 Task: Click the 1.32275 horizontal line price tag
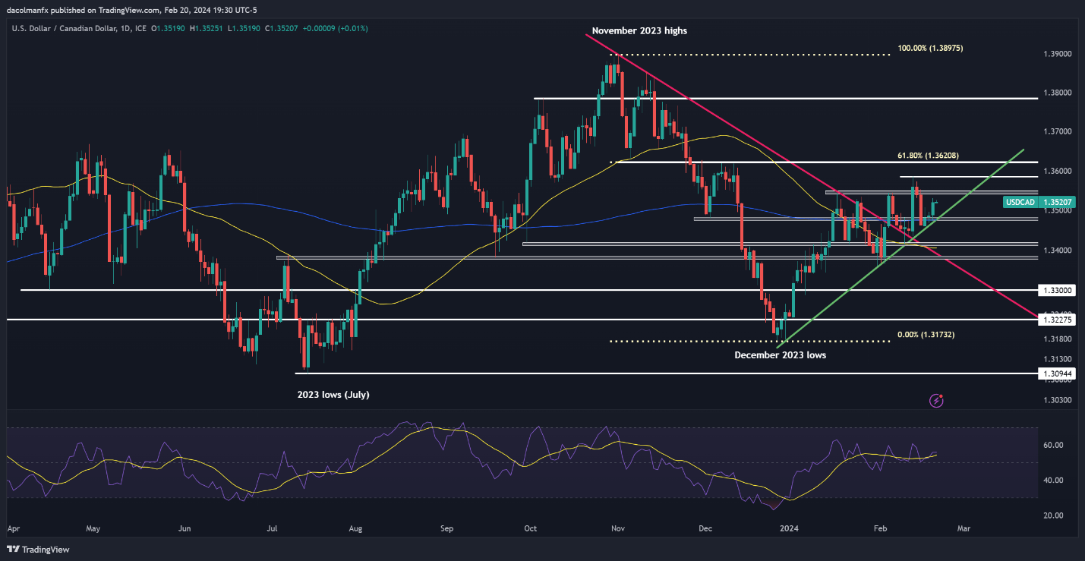[x=1058, y=320]
